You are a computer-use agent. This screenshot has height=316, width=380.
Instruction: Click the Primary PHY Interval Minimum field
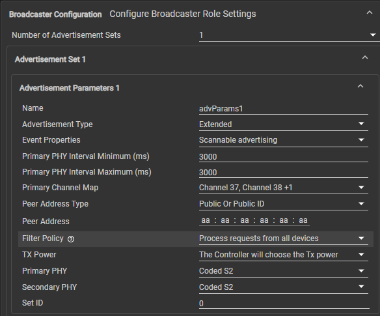[284, 157]
